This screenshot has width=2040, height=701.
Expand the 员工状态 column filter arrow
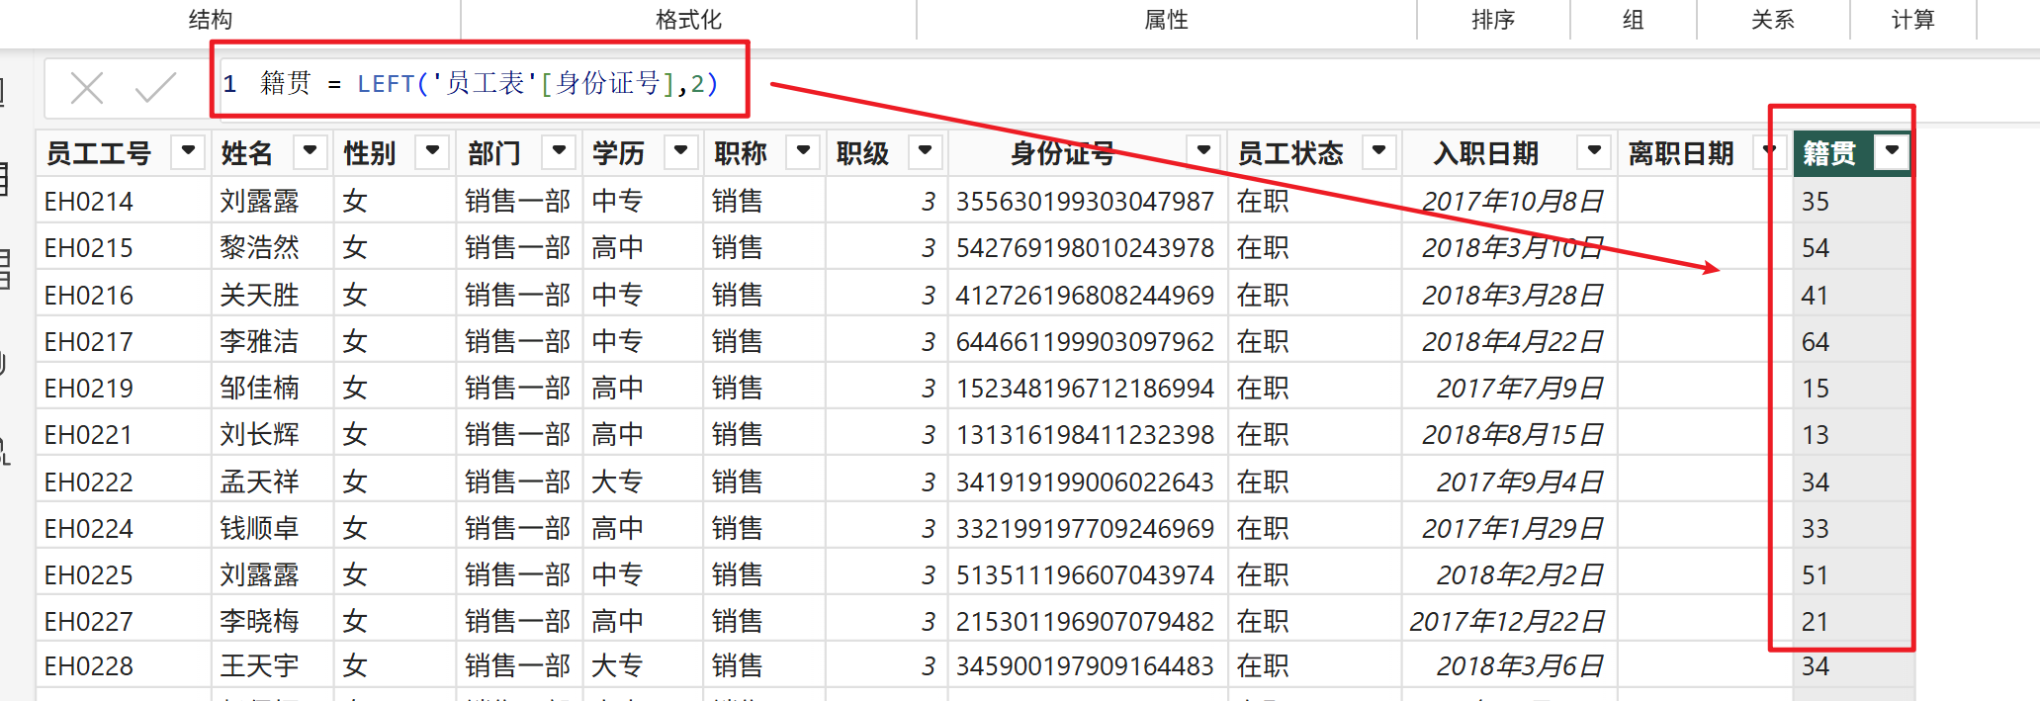pos(1378,152)
